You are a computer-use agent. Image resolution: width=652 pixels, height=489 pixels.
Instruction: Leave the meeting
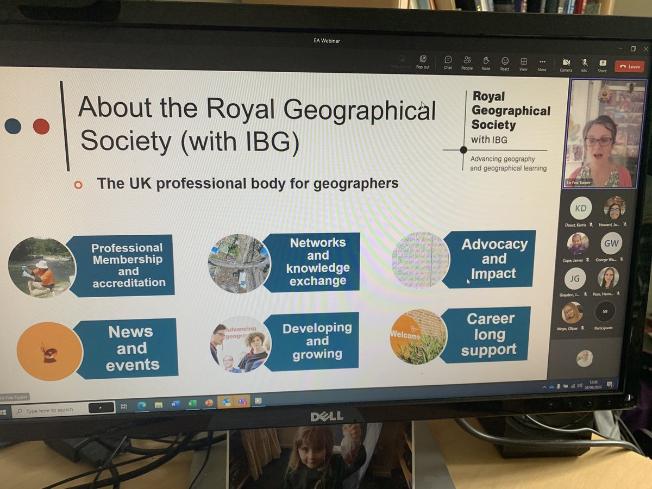click(630, 66)
